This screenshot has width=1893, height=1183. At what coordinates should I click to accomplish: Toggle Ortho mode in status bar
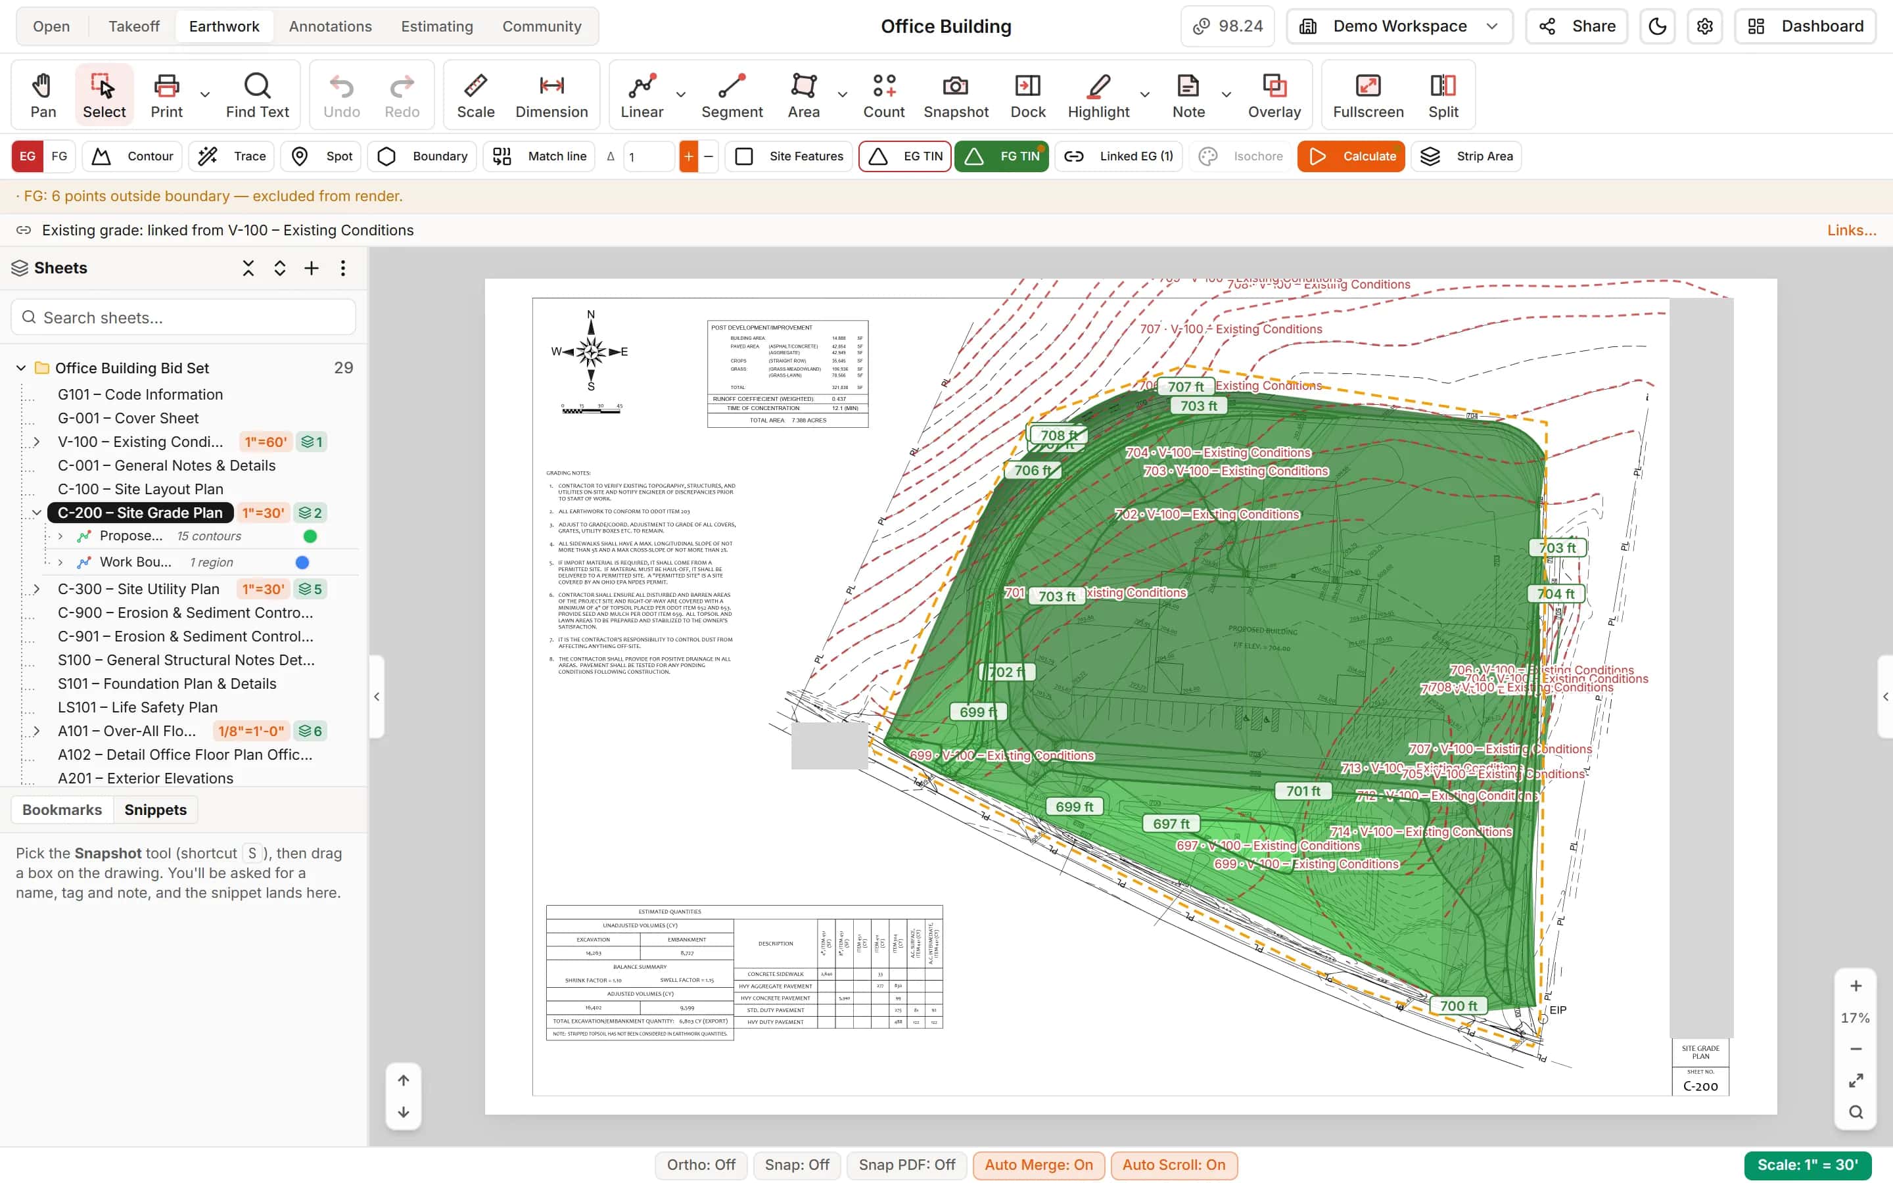click(x=701, y=1165)
